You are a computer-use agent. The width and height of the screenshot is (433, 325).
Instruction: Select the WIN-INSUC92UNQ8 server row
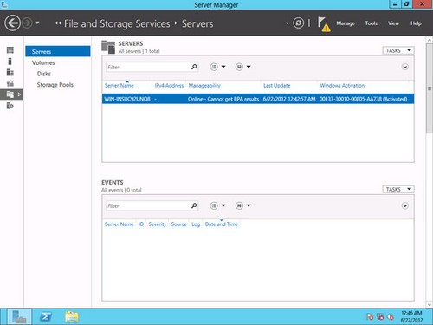coord(258,99)
